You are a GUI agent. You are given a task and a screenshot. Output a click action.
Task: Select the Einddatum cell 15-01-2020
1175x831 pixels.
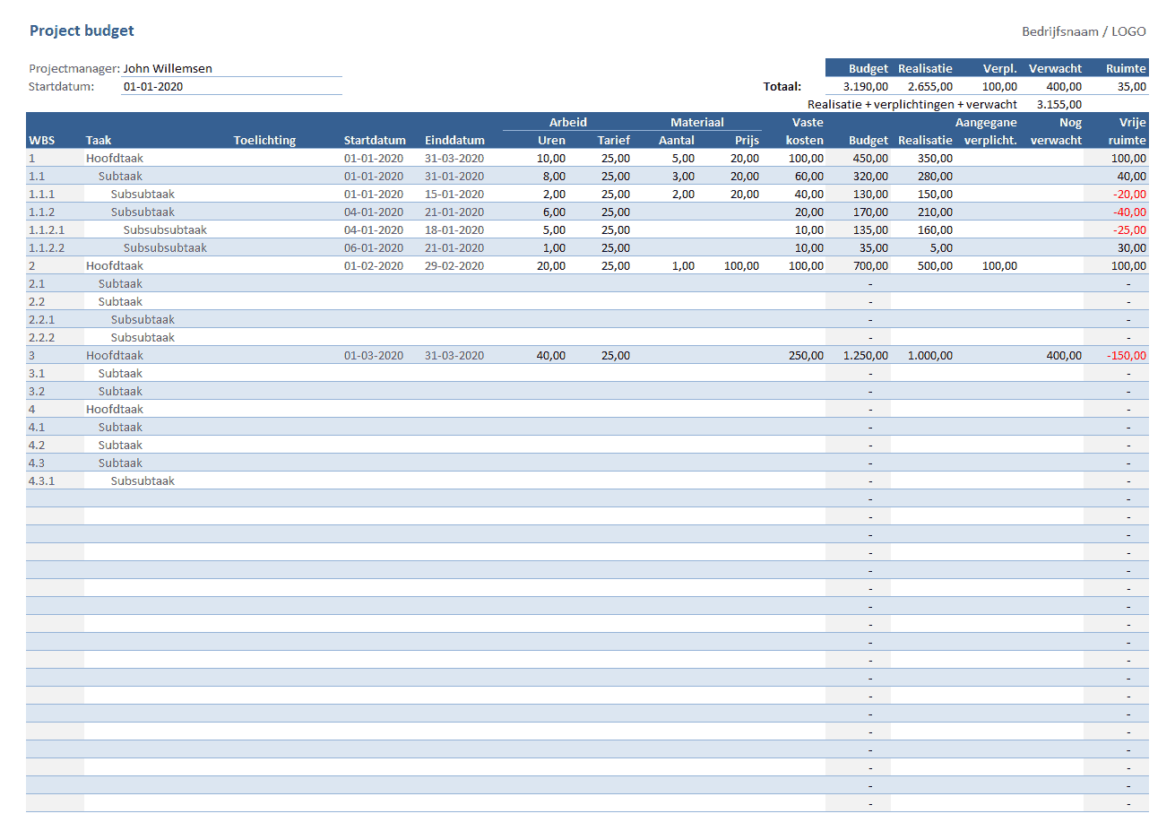coord(454,195)
